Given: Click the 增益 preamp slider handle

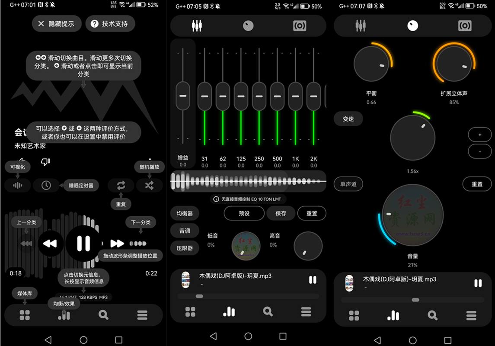Looking at the screenshot, I should tap(183, 96).
